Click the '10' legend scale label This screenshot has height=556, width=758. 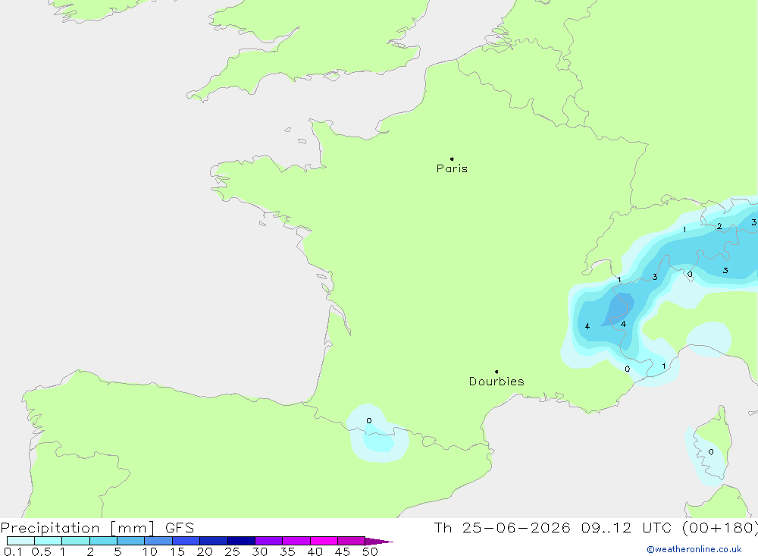[150, 551]
